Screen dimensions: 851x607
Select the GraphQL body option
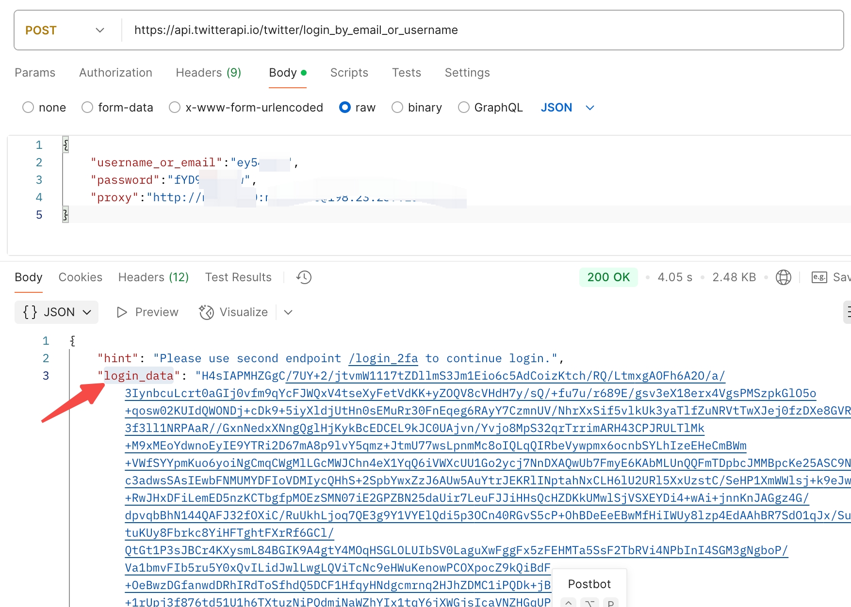[x=464, y=107]
